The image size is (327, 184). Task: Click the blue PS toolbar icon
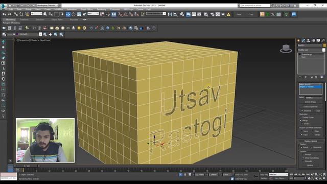[294, 14]
